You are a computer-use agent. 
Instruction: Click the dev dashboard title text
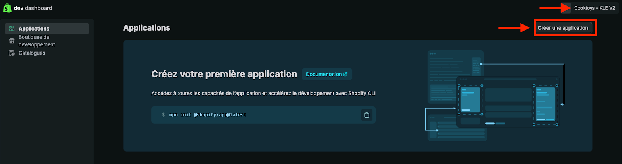(x=33, y=8)
